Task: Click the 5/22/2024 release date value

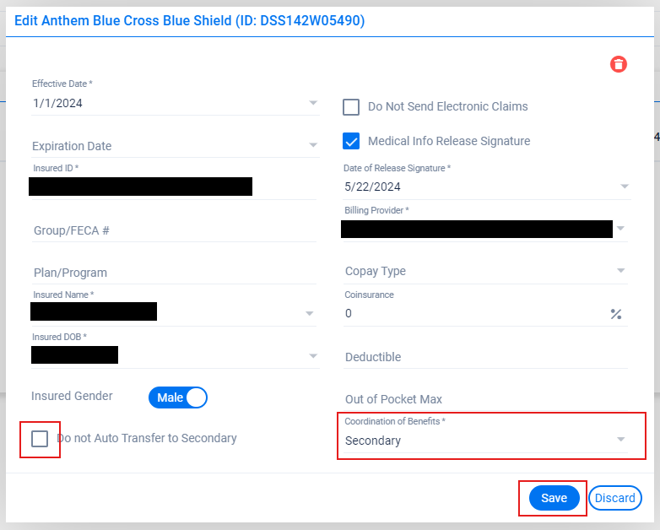Action: (372, 187)
